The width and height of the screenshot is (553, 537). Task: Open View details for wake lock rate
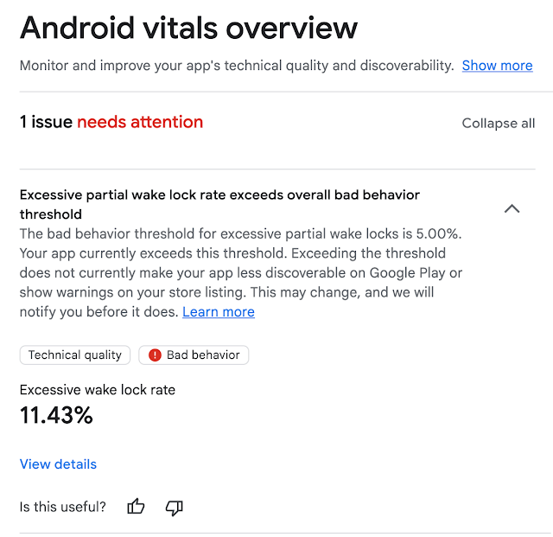(x=58, y=464)
